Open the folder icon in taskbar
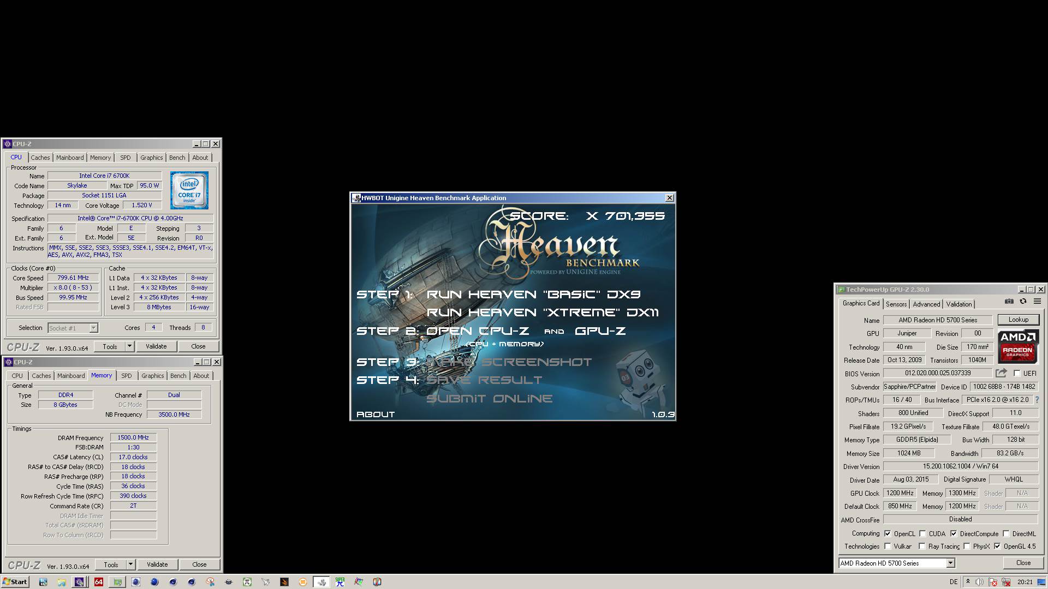 tap(61, 582)
